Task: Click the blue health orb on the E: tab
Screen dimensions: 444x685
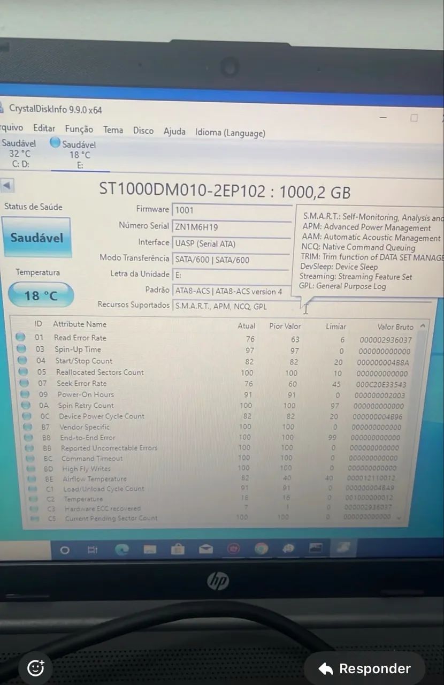Action: pyautogui.click(x=55, y=143)
